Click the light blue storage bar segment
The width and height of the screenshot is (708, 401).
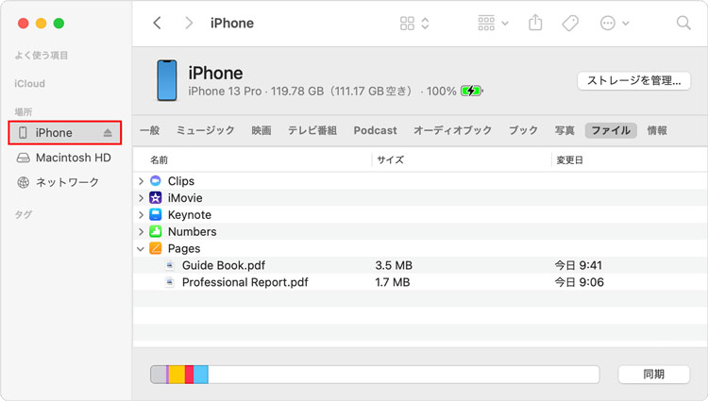pyautogui.click(x=201, y=375)
